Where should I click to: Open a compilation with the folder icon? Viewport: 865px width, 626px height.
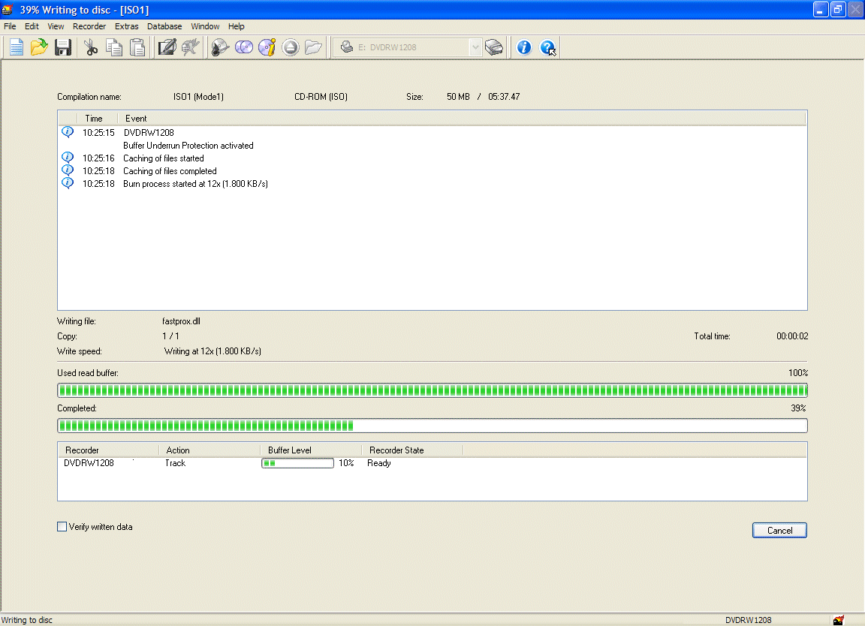click(39, 47)
